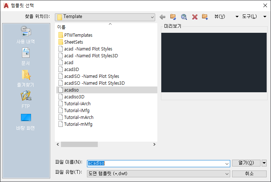The height and width of the screenshot is (182, 271).
Task: Open the 뷰(V) views menu
Action: (219, 17)
